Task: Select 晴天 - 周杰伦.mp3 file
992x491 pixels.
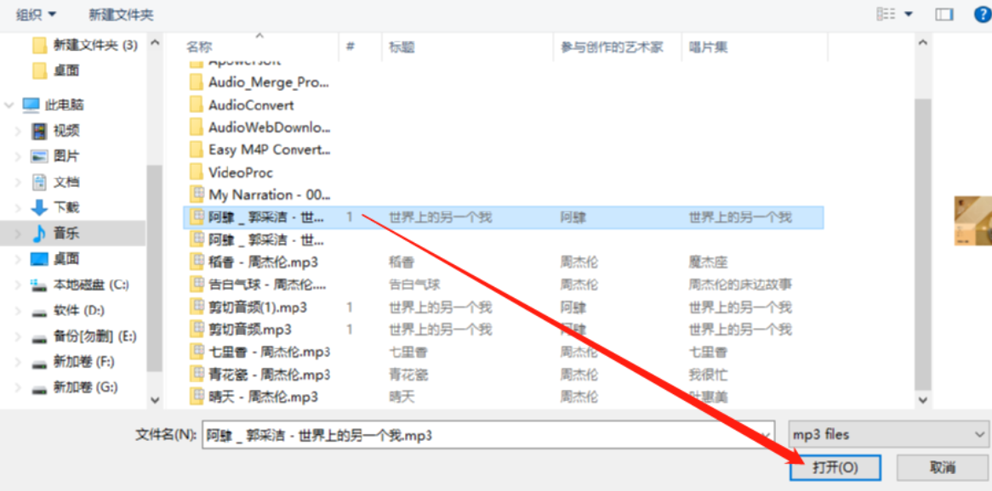Action: (254, 397)
